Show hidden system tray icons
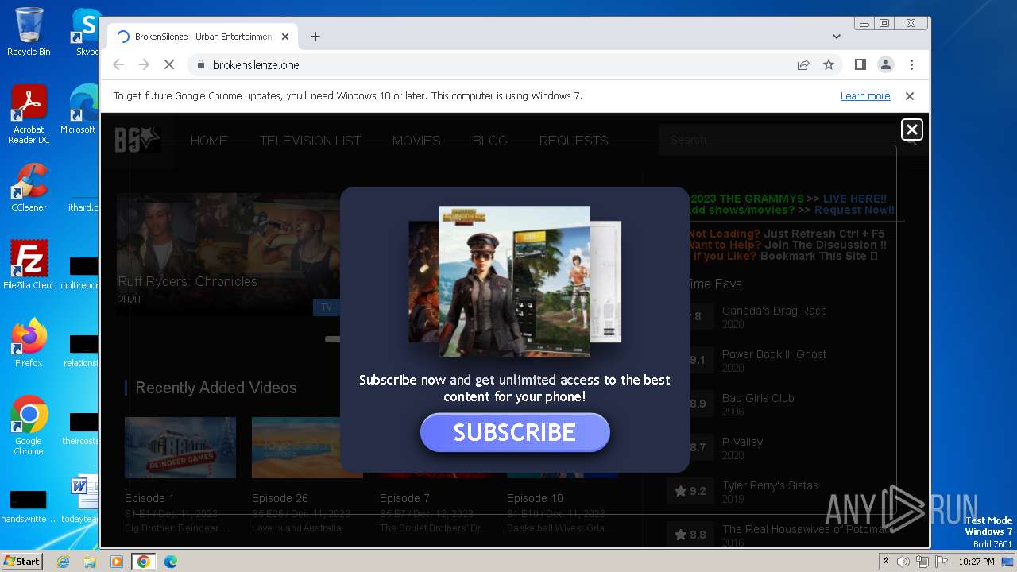 click(886, 562)
